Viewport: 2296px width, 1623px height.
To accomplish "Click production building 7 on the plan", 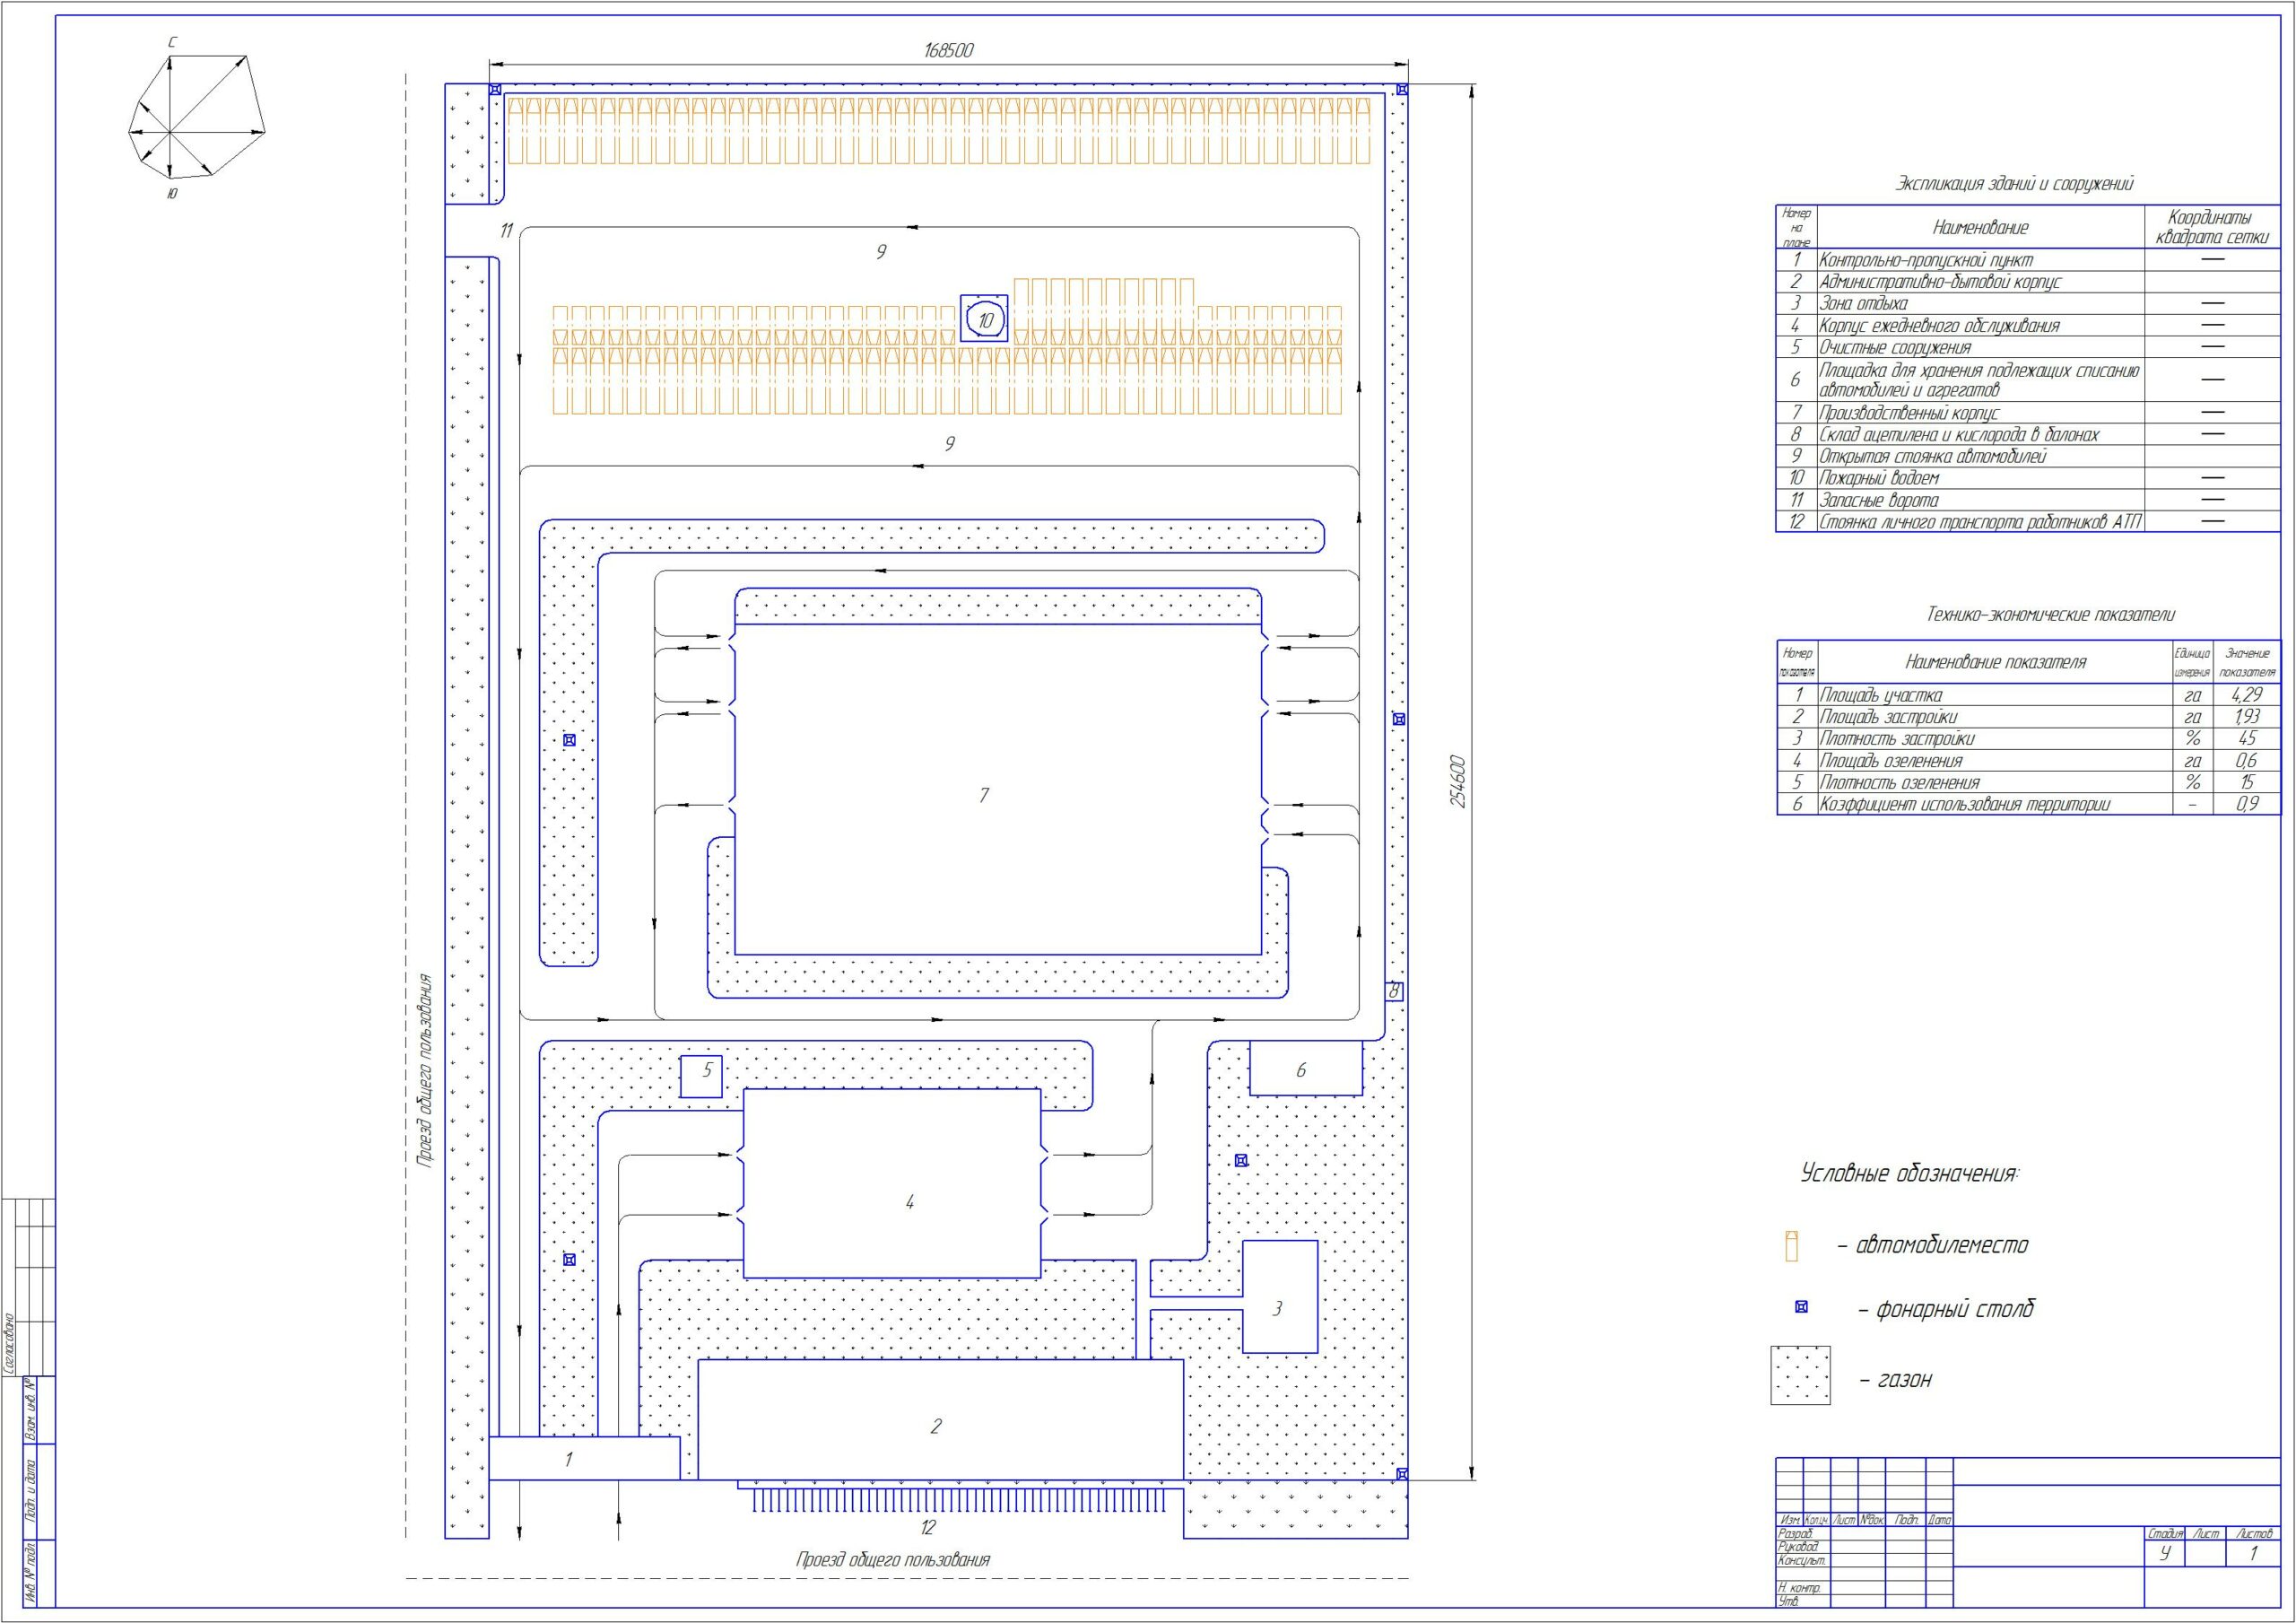I will pos(998,790).
